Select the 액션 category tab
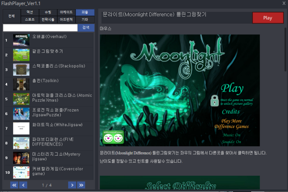Image resolution: width=288 pixels, height=192 pixels. 30,12
